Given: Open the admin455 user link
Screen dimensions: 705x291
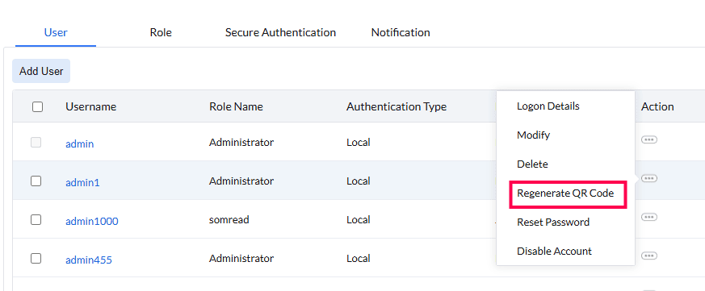Looking at the screenshot, I should (x=89, y=260).
